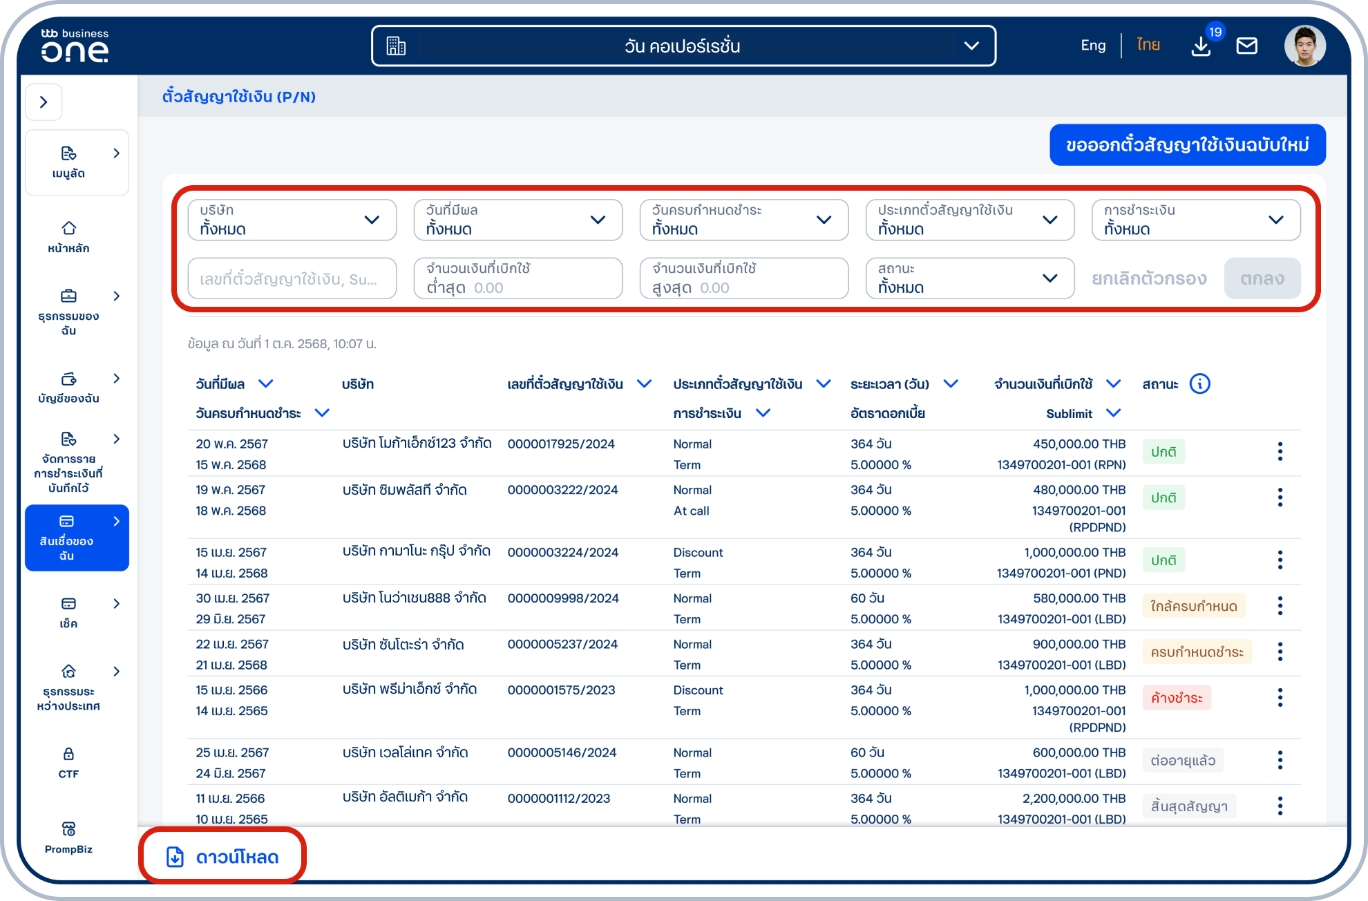Switch language to Eng

(1093, 46)
